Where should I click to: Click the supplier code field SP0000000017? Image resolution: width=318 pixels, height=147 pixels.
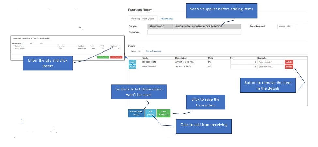[x=160, y=26]
